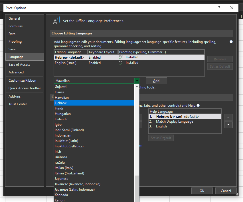Click the Remove editing language button
The height and width of the screenshot is (202, 243).
tap(220, 59)
